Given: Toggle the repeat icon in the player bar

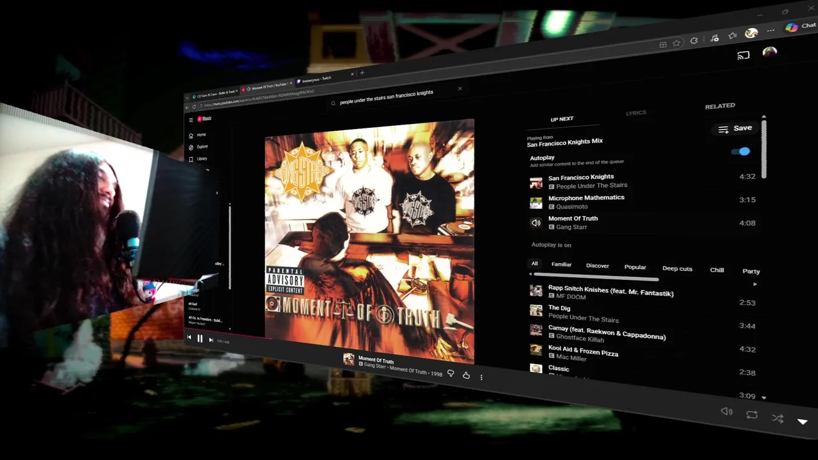Looking at the screenshot, I should point(752,415).
